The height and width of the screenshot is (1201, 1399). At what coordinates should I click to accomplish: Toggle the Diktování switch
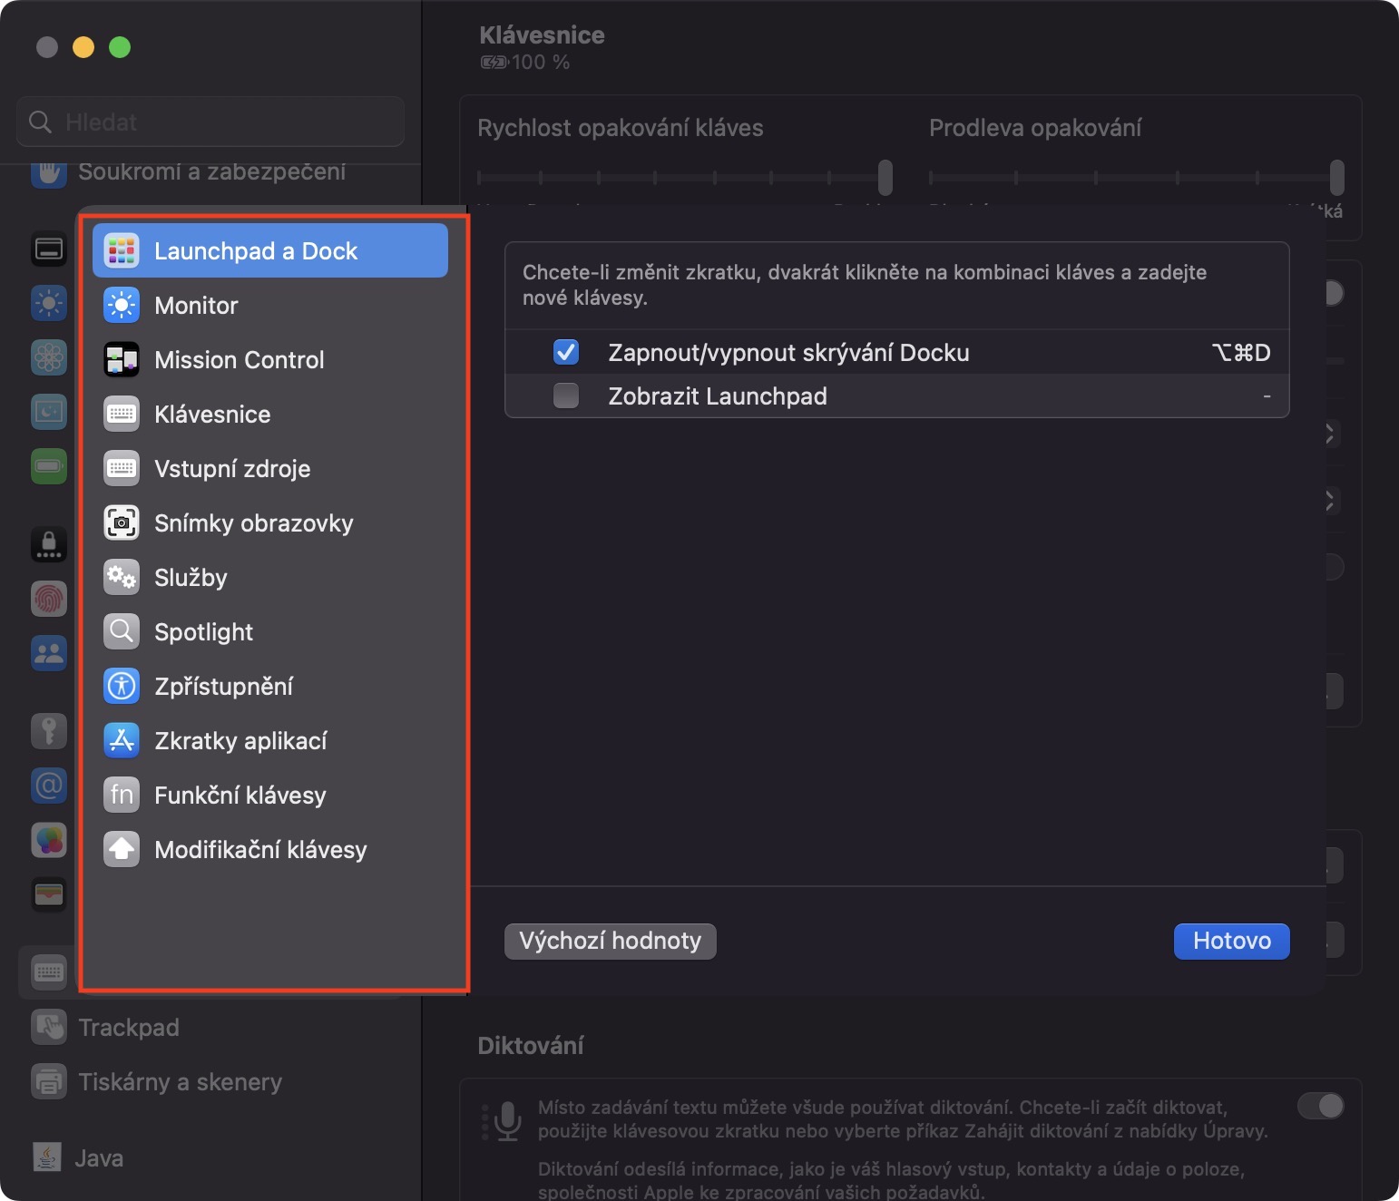1320,1106
